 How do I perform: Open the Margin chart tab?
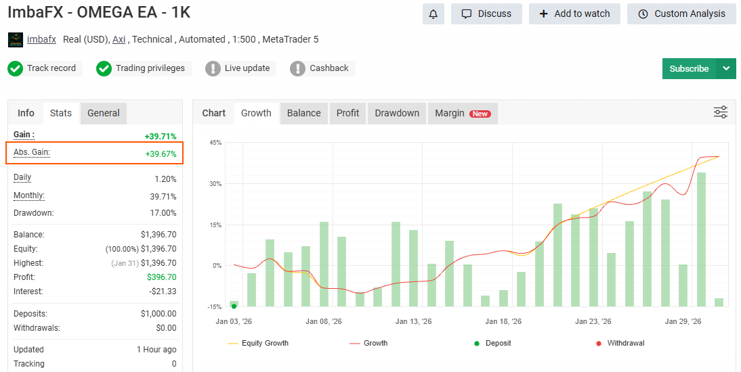[x=463, y=114]
